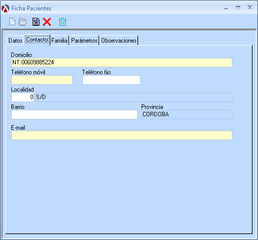Click the S/D locality name field
Viewport: 258px width, 240px height.
point(134,97)
